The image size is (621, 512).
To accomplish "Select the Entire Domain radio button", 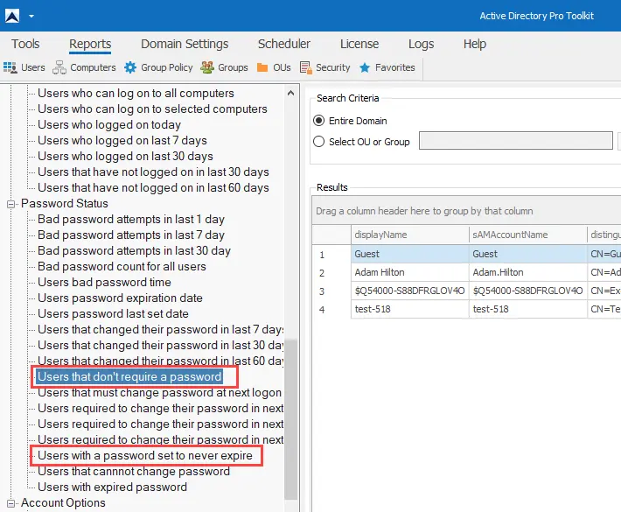I will pos(319,121).
